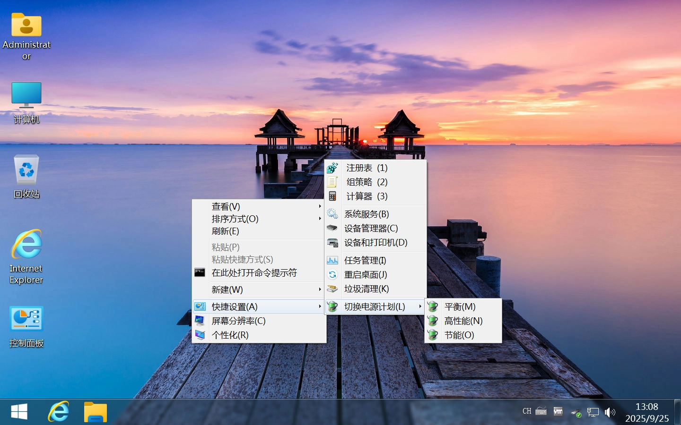This screenshot has height=425, width=681.
Task: Click 重启桌面(J) to restart the desktop
Action: (x=365, y=275)
